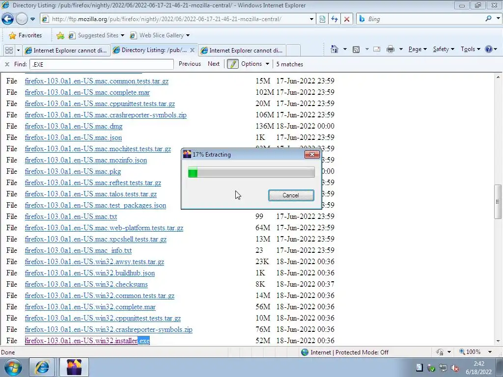This screenshot has width=503, height=377.
Task: Click the search magnifier icon
Action: [488, 19]
